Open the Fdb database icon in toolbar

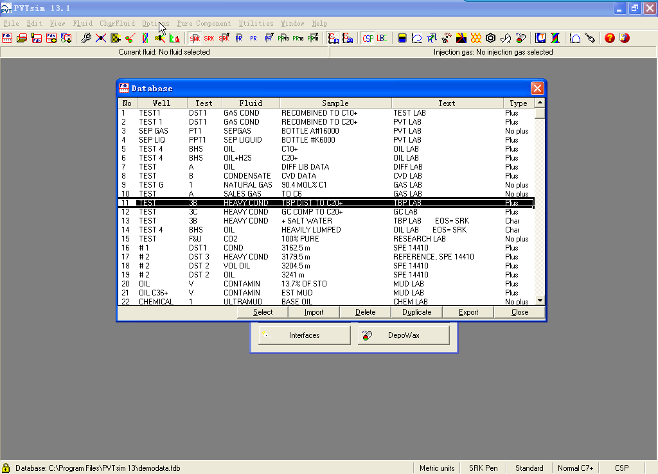7,38
